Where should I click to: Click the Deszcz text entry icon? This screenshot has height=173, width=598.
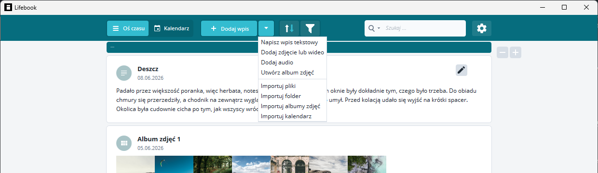coord(124,73)
